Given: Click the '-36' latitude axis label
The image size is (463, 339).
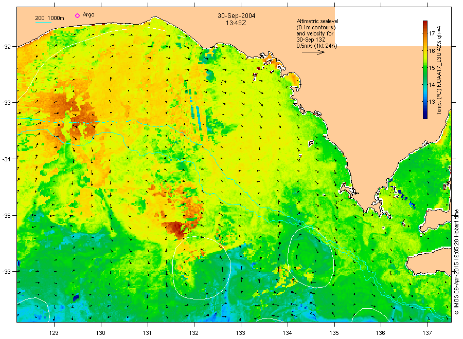Looking at the screenshot, I should (x=7, y=272).
